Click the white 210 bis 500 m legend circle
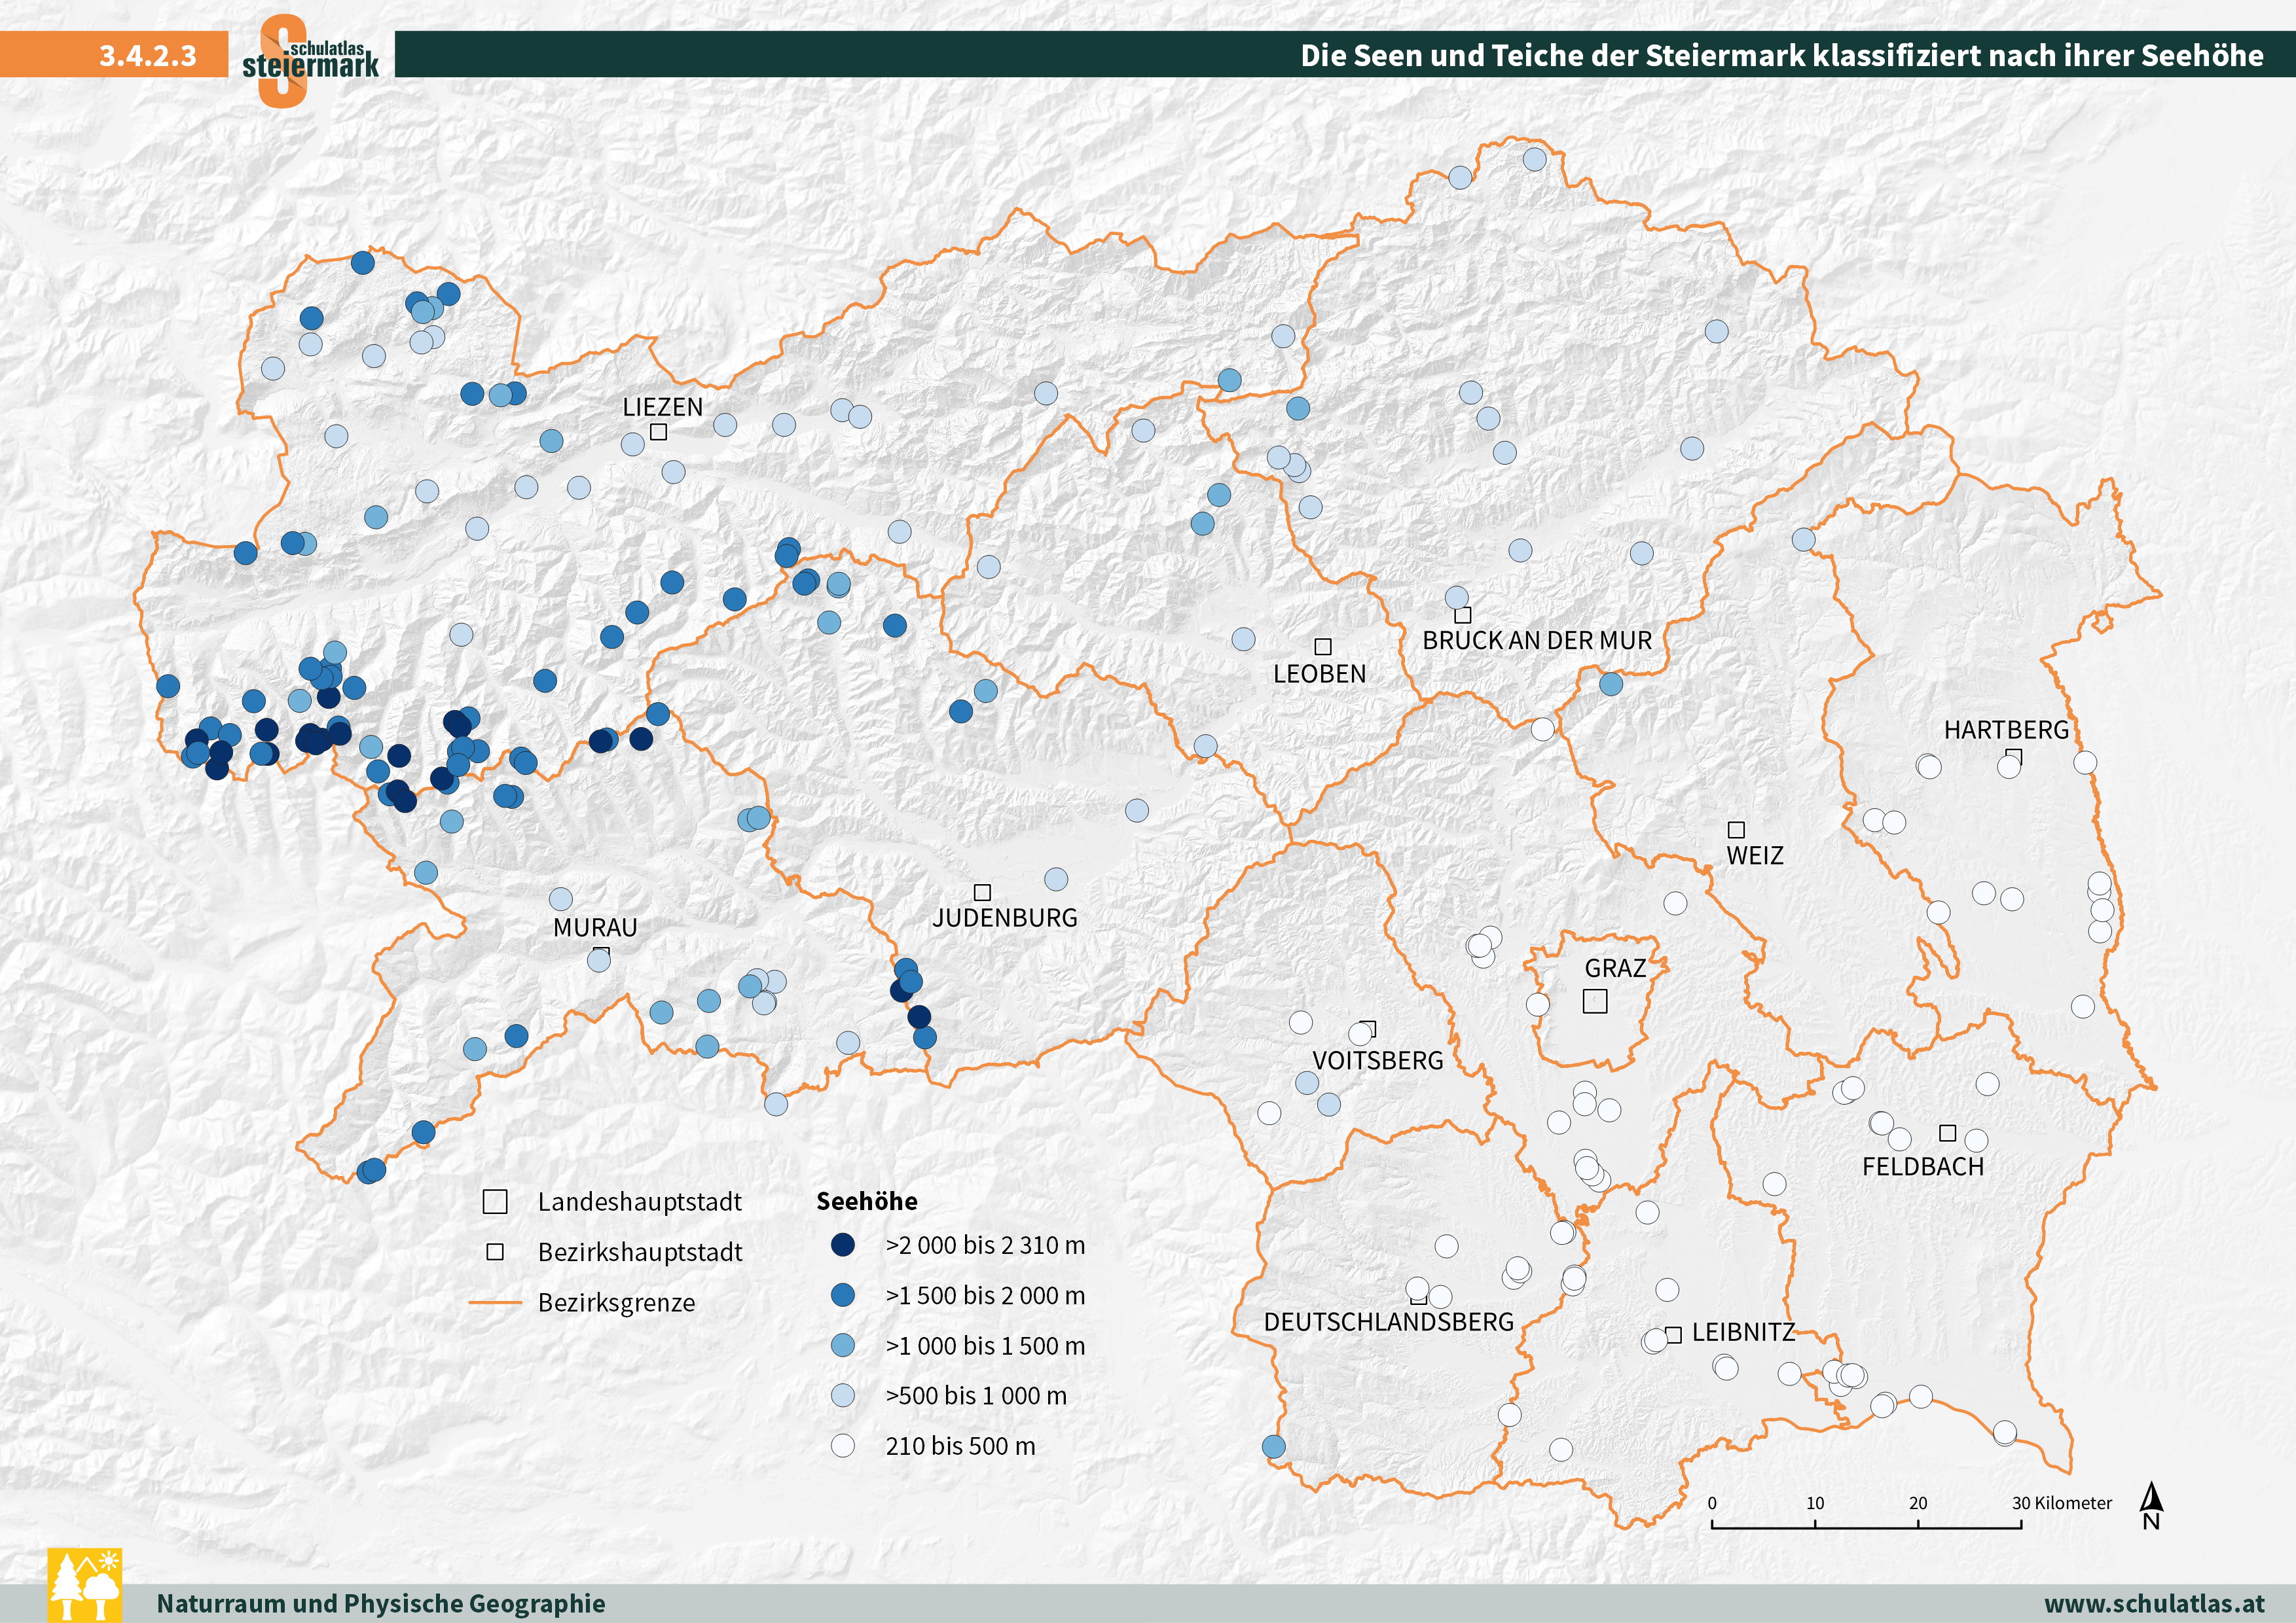Viewport: 2296px width, 1623px height. point(843,1445)
